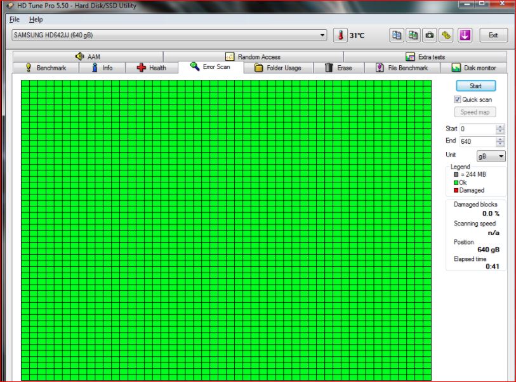
Task: Click the Benchmark lightbulb icon
Action: [x=29, y=68]
